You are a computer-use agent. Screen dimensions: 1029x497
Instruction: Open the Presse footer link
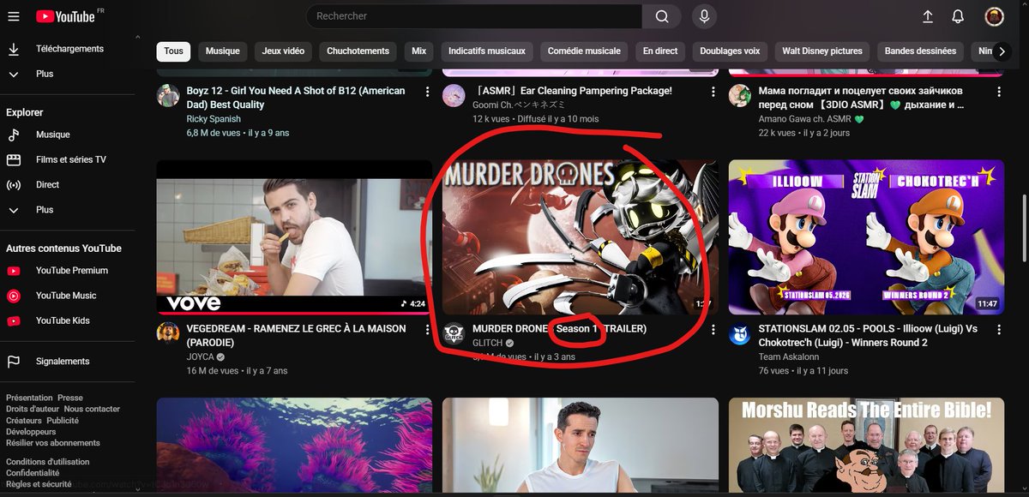coord(70,398)
